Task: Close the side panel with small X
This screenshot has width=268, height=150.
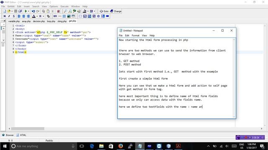Action: (5, 21)
